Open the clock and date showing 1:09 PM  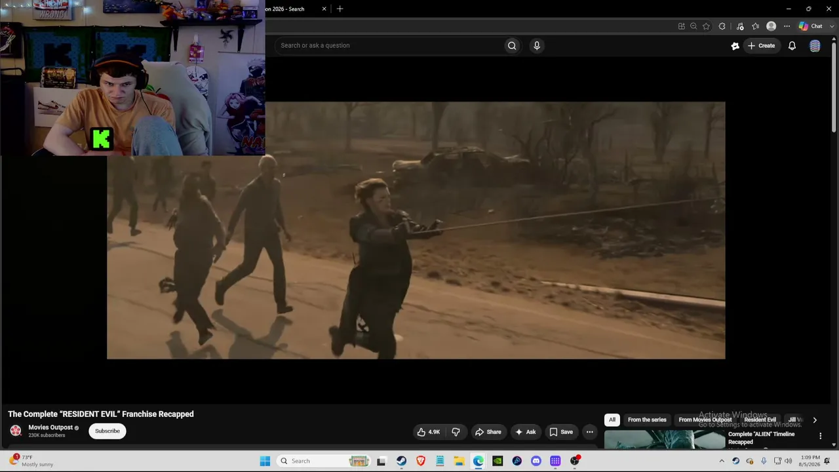810,461
